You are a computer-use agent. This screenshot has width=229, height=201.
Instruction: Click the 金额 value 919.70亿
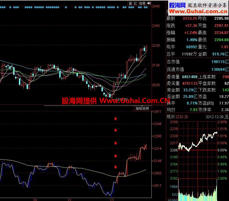220,54
